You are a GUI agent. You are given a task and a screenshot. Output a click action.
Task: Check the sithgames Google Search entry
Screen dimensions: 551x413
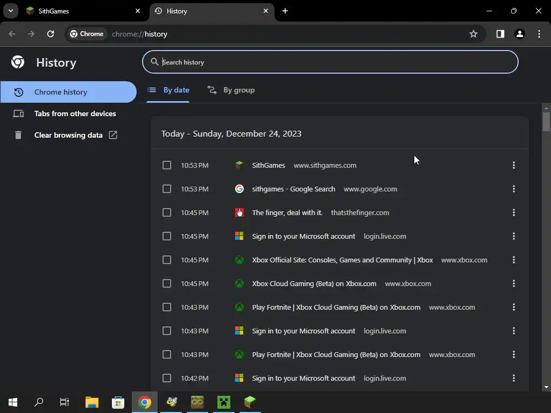(167, 189)
